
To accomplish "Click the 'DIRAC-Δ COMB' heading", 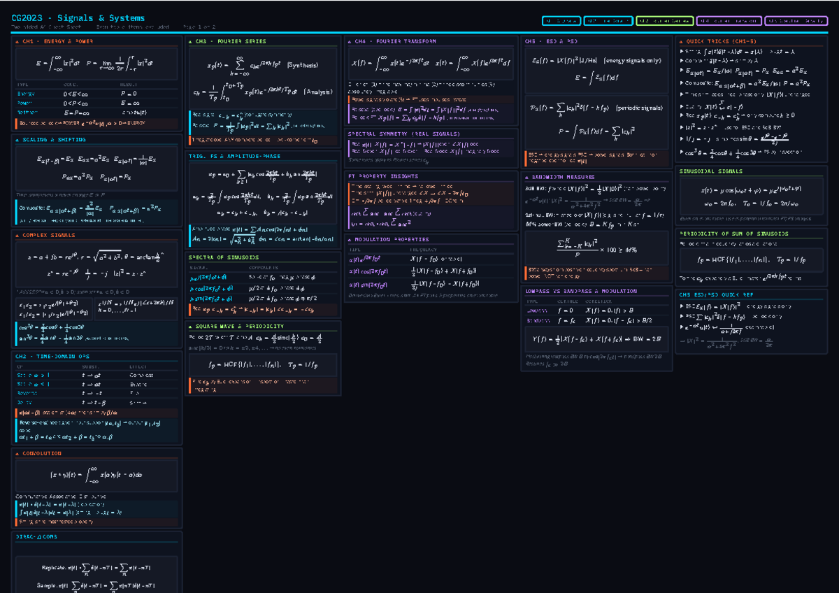I will pos(36,536).
